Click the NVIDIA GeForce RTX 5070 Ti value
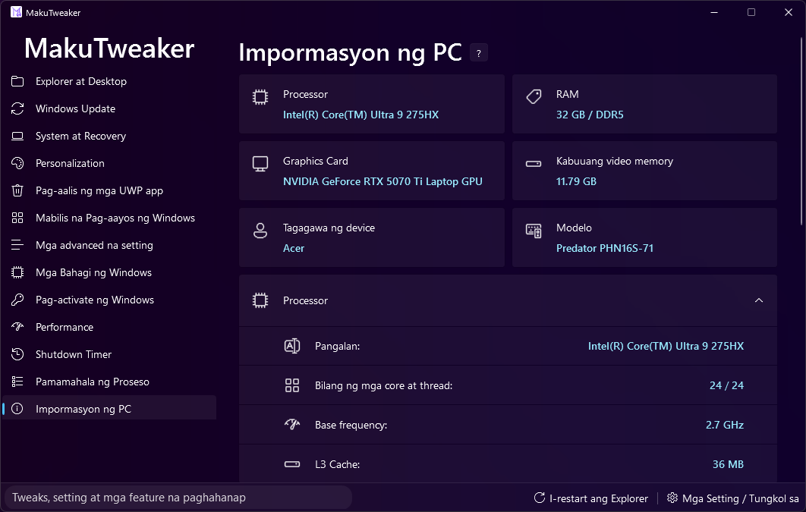The height and width of the screenshot is (512, 806). [383, 181]
